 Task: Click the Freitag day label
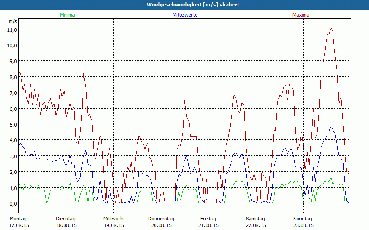(x=208, y=219)
